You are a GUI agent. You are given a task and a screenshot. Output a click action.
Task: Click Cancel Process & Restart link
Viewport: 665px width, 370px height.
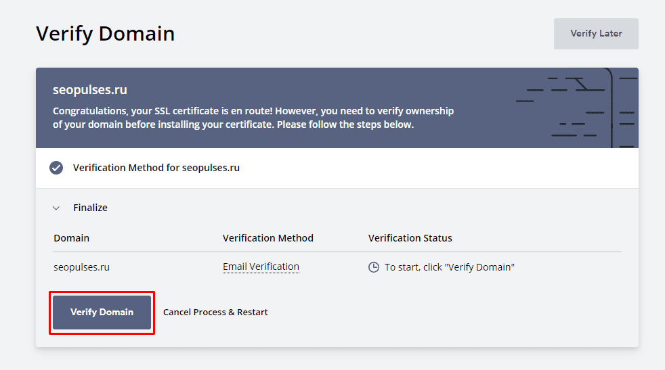[x=215, y=312]
